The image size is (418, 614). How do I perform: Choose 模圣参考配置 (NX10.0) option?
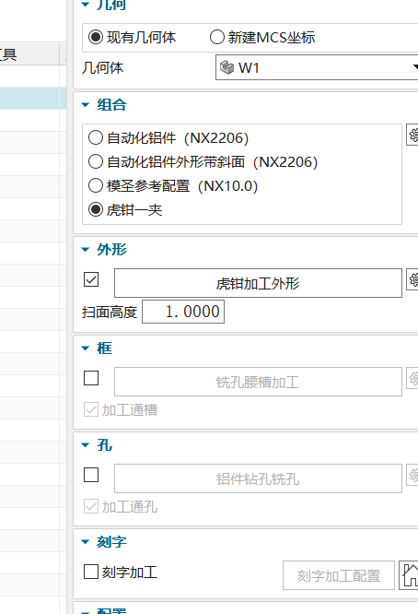tap(96, 185)
